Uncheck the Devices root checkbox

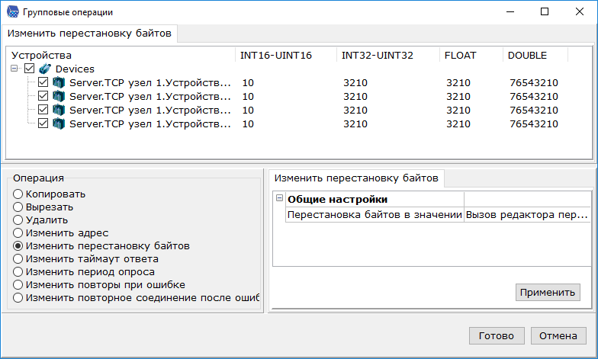point(29,69)
